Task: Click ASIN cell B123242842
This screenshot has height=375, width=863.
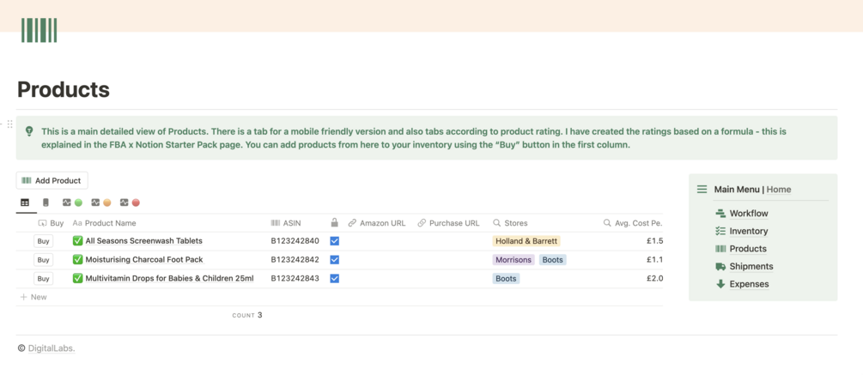Action: point(295,259)
